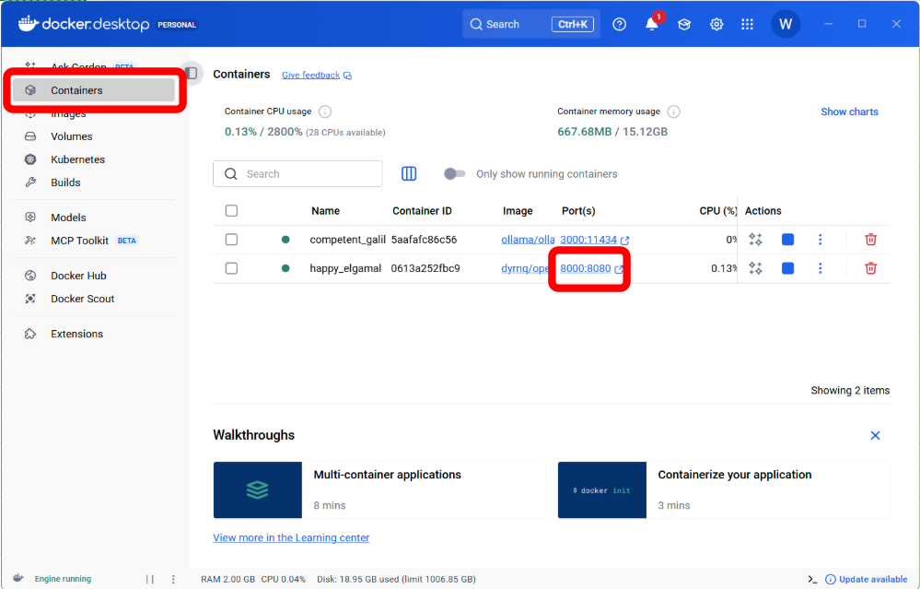Open the terminal icon in status bar
The width and height of the screenshot is (920, 589).
click(812, 579)
